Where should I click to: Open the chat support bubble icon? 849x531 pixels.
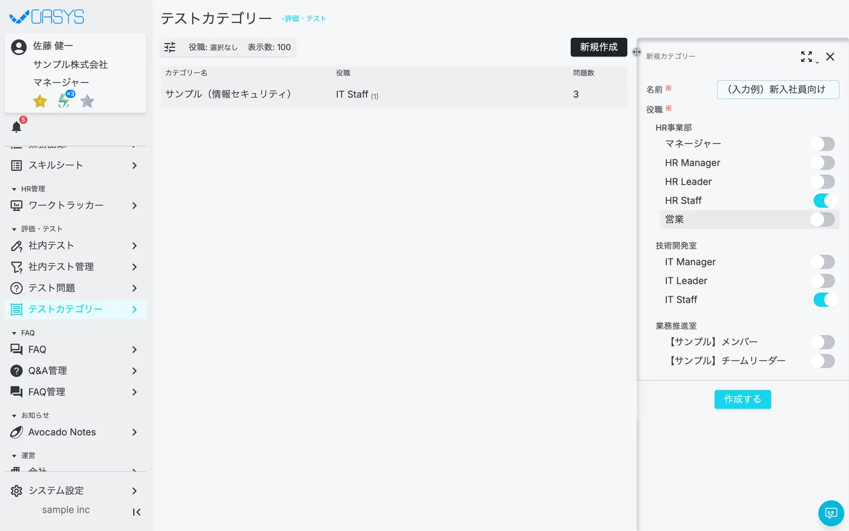pos(831,513)
